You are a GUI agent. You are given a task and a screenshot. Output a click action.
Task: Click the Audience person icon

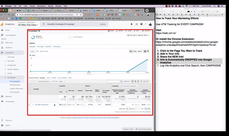pos(2,48)
